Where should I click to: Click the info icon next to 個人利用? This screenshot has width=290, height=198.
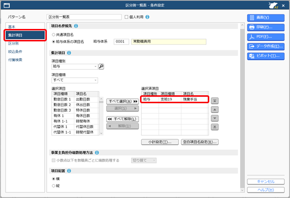click(x=147, y=17)
